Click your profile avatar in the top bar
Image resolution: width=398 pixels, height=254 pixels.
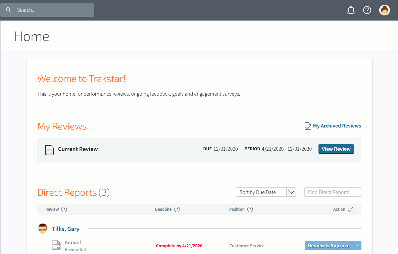click(385, 10)
